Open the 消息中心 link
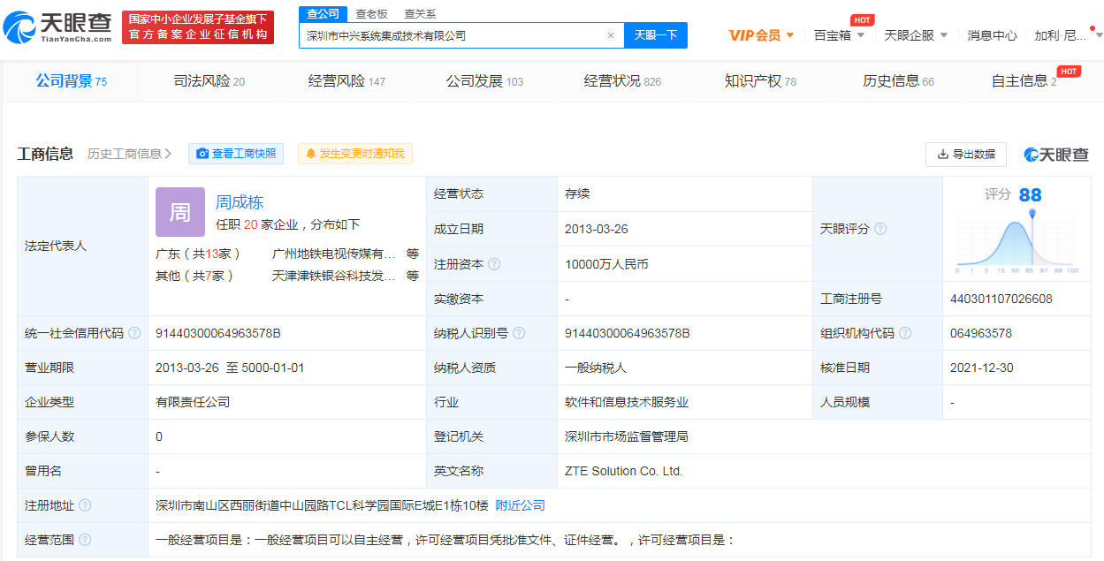 click(992, 35)
